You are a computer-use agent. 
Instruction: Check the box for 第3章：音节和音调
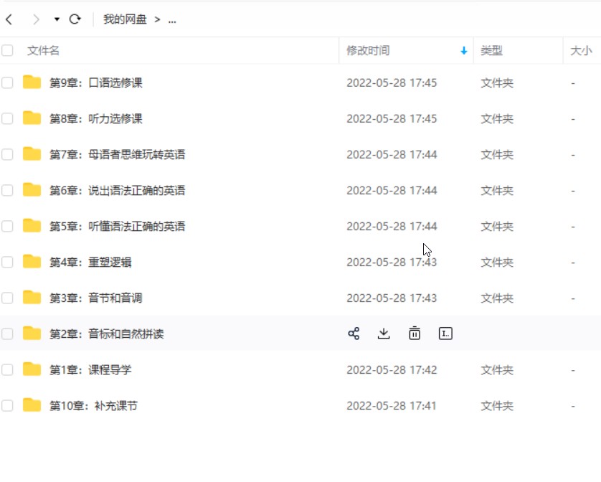pyautogui.click(x=7, y=298)
